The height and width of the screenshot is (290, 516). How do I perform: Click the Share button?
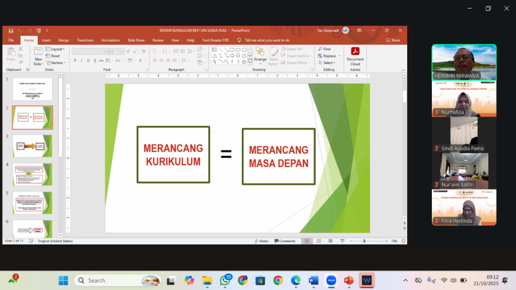point(393,40)
